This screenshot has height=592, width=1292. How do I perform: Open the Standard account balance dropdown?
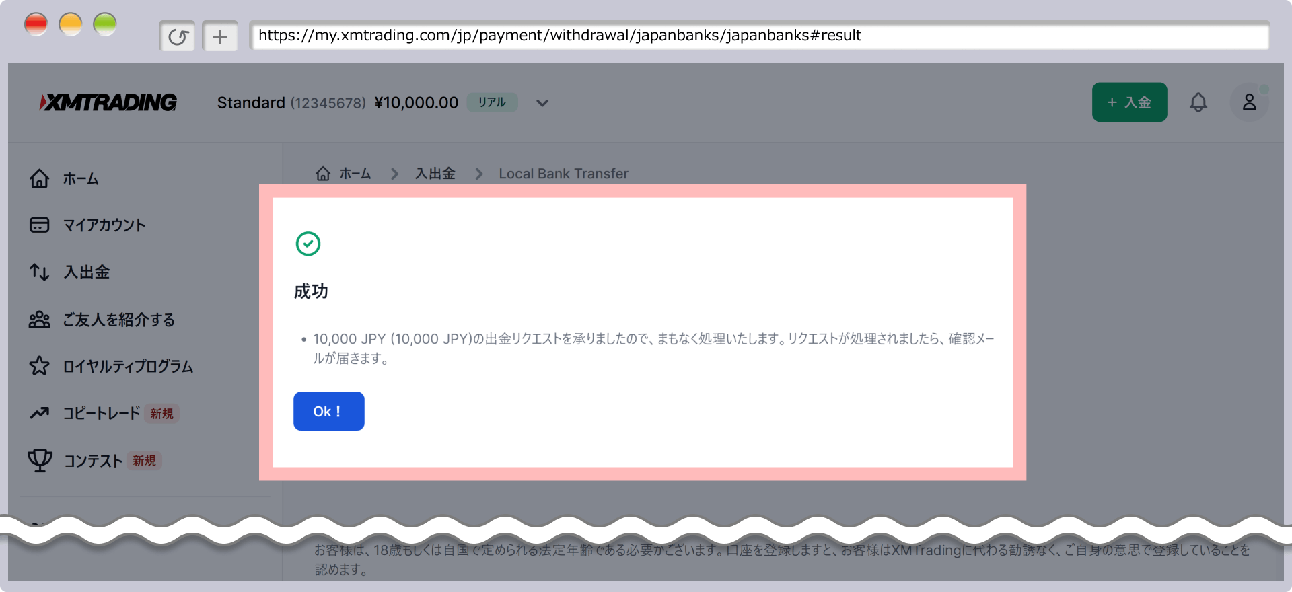337,103
